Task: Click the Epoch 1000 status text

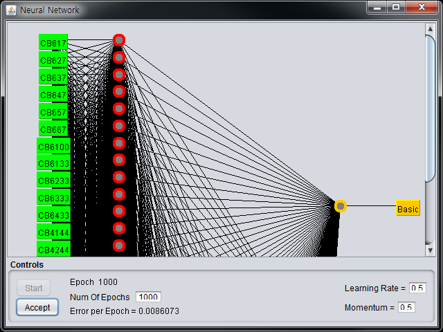Action: tap(93, 282)
